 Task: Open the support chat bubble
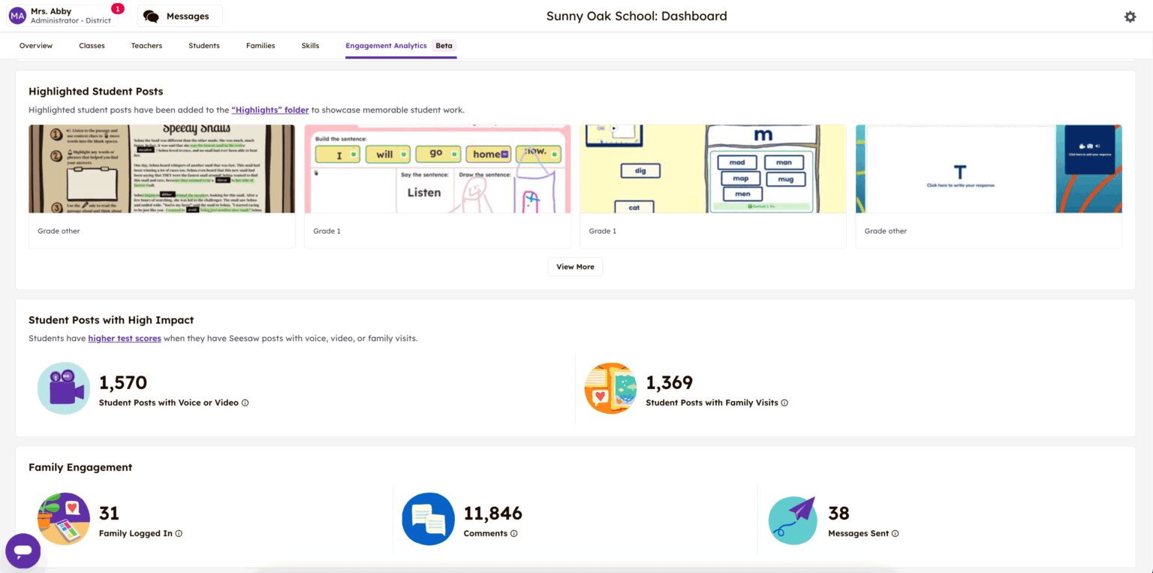tap(23, 550)
